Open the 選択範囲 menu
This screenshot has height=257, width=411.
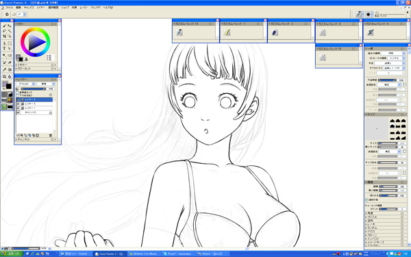[53, 8]
